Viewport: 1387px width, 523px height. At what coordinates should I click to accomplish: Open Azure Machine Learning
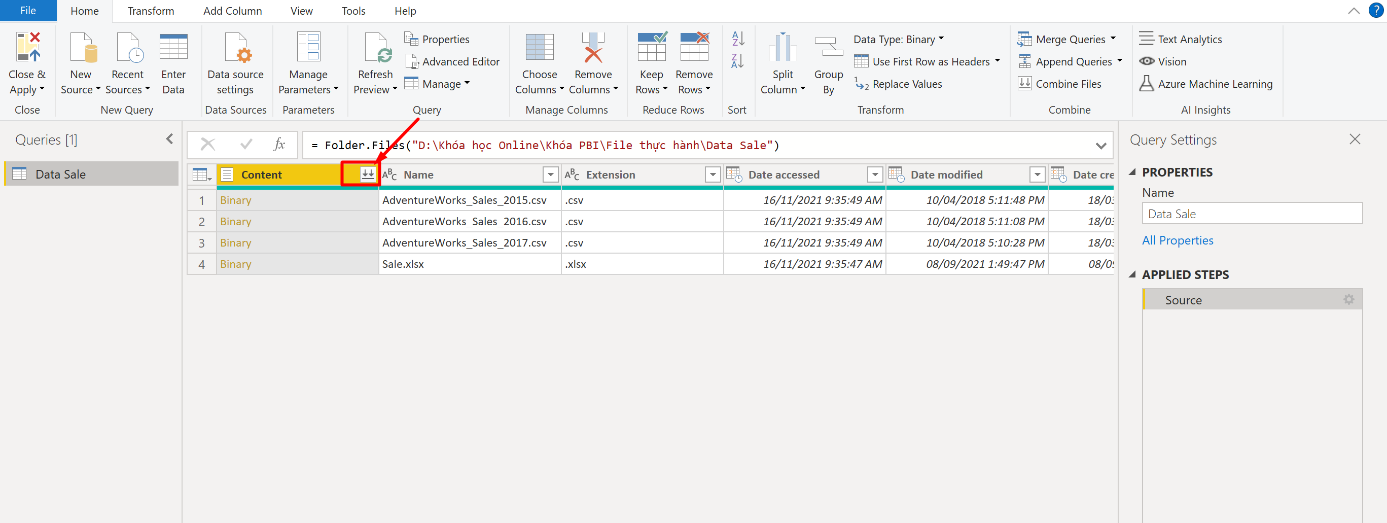click(1205, 84)
